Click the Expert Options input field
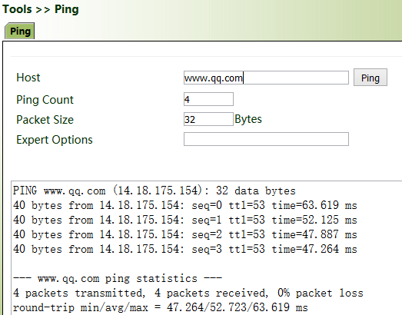The image size is (402, 315). point(266,139)
